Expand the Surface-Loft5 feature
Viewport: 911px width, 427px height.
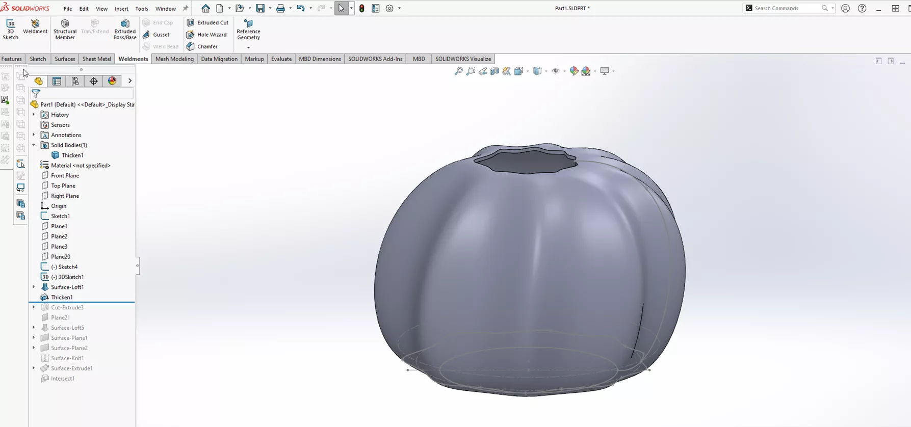[x=34, y=328]
